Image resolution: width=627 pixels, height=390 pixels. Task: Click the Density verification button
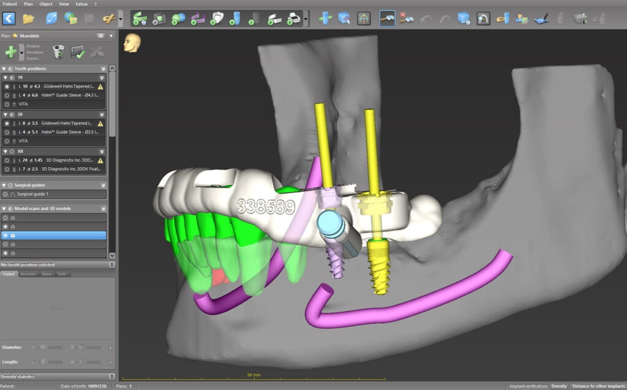point(558,386)
